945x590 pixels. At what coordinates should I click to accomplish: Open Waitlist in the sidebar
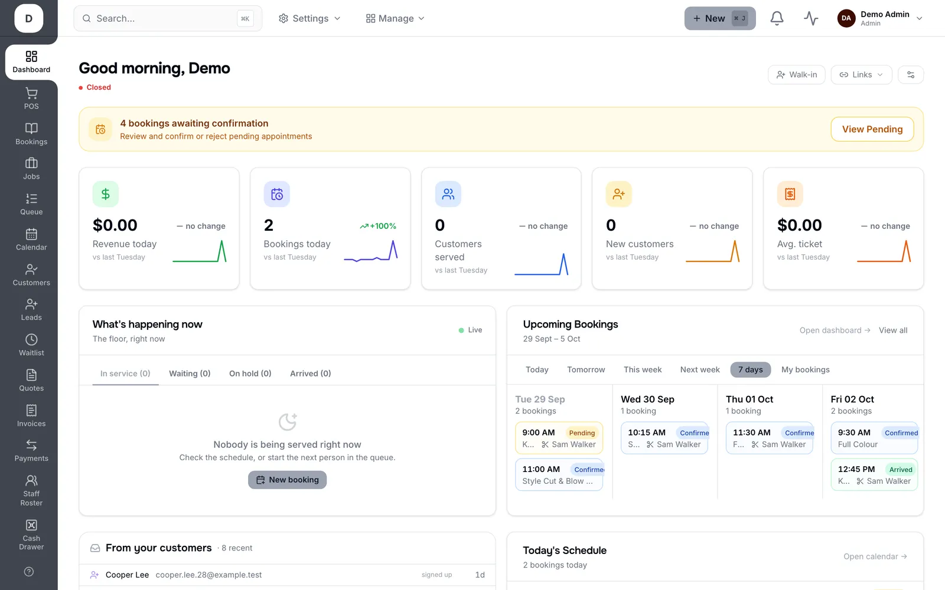coord(31,345)
